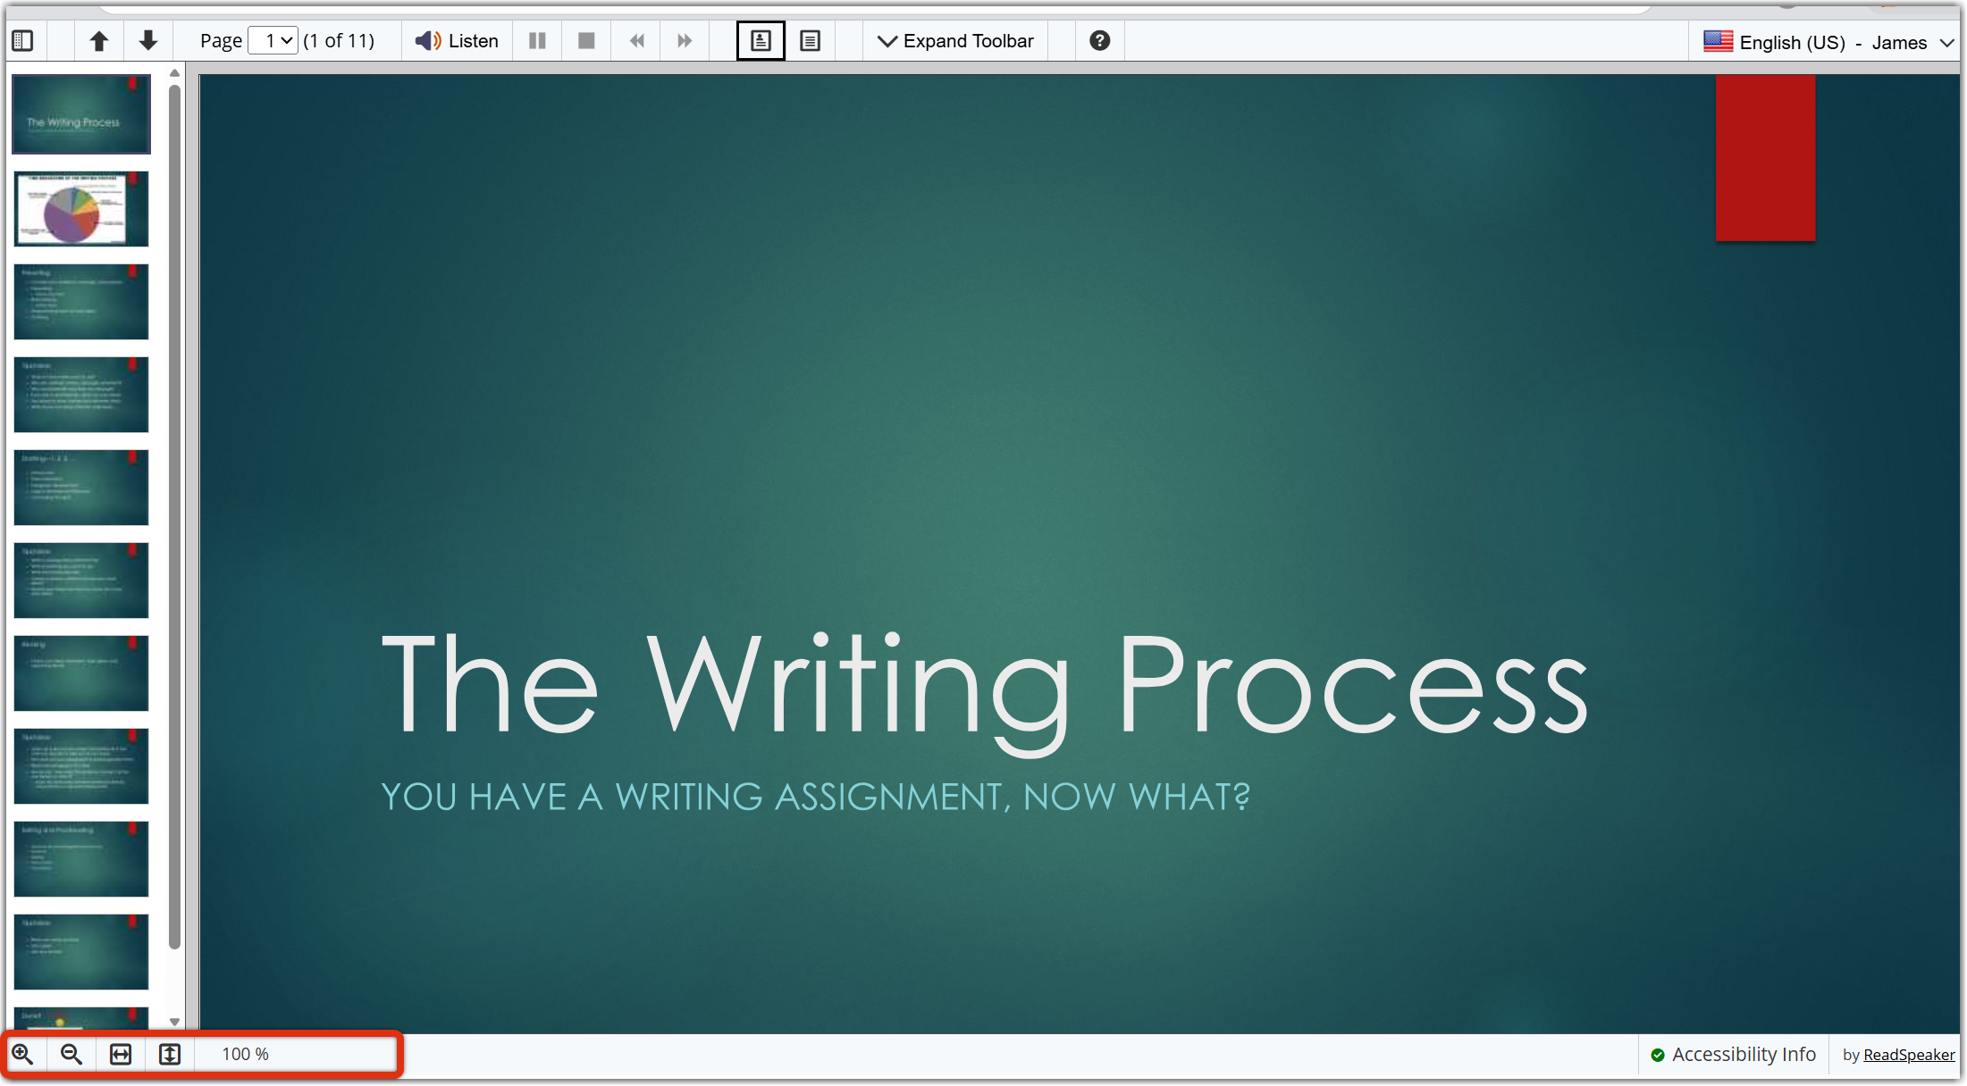Open the page number dropdown
1967x1086 pixels.
point(273,41)
